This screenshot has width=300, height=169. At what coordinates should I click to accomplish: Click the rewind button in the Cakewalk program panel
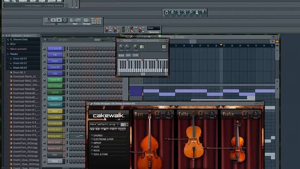point(92,130)
